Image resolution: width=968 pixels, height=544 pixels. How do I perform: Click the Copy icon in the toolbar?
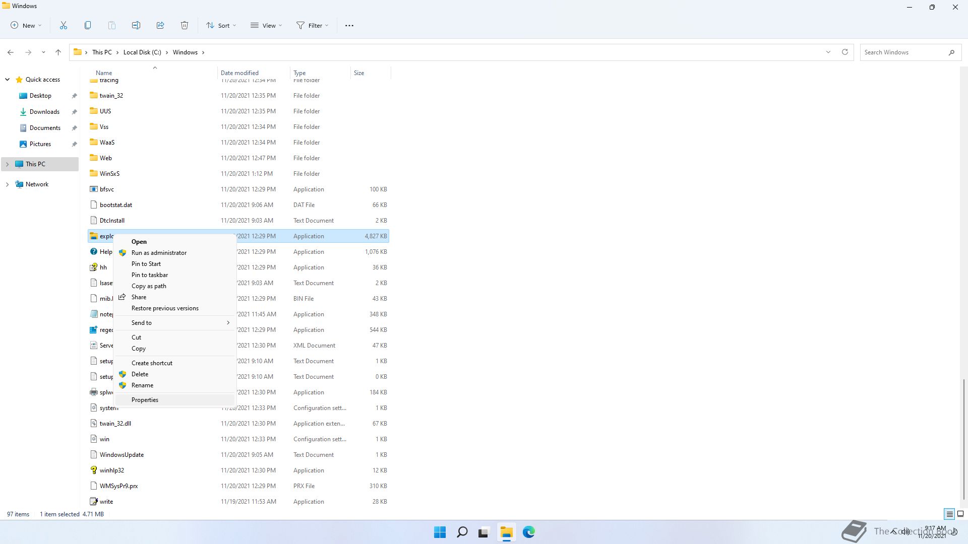click(88, 25)
